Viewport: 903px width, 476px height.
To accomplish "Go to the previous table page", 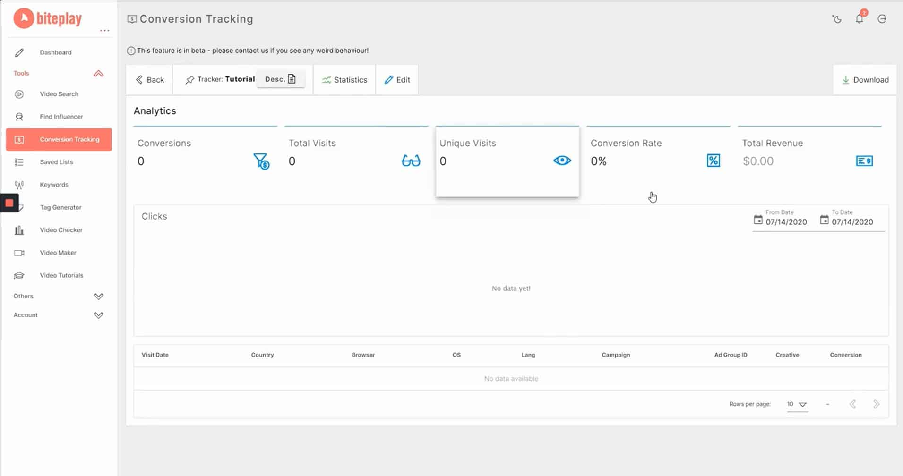I will [x=852, y=404].
